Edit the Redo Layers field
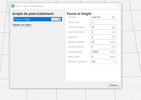 click(104, 57)
